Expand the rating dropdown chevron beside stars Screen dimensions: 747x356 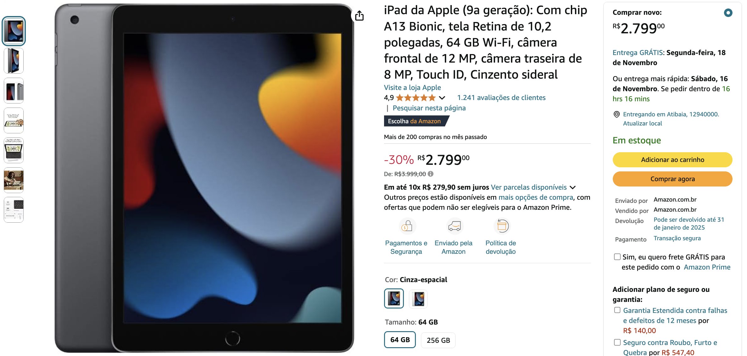(x=442, y=98)
